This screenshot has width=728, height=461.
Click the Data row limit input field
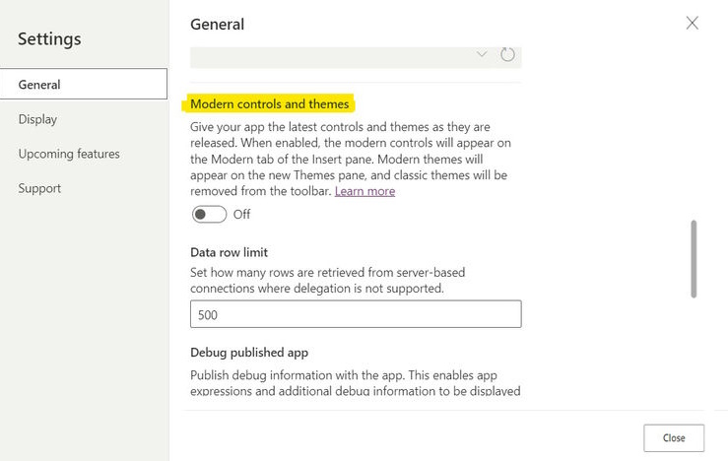[355, 314]
